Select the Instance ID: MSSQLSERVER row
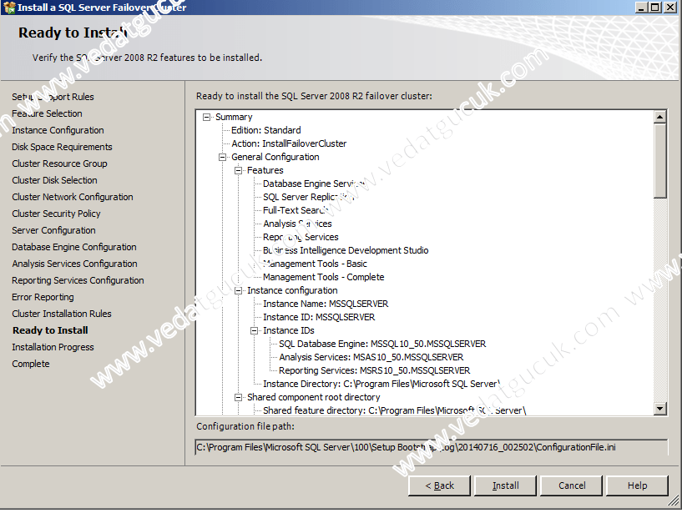The width and height of the screenshot is (682, 513). point(319,317)
